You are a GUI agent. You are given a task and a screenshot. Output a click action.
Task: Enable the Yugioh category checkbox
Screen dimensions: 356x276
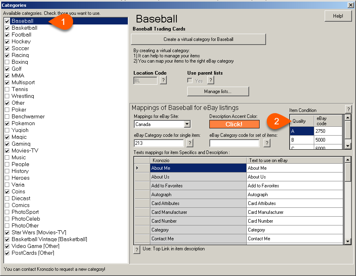pyautogui.click(x=7, y=130)
